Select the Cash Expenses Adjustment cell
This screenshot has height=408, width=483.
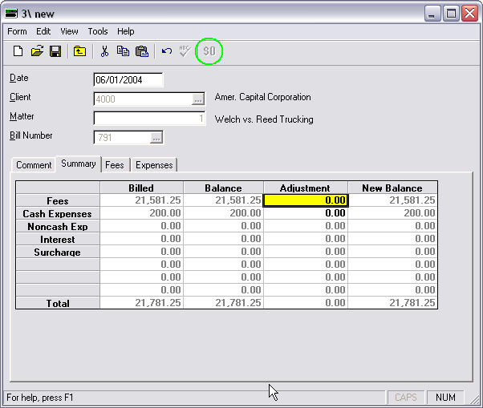[306, 214]
